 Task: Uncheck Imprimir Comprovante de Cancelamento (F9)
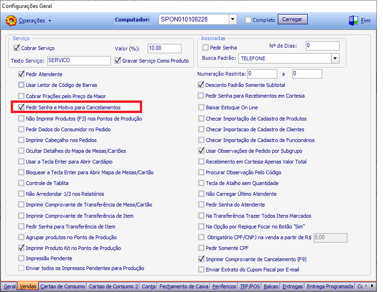(201, 259)
